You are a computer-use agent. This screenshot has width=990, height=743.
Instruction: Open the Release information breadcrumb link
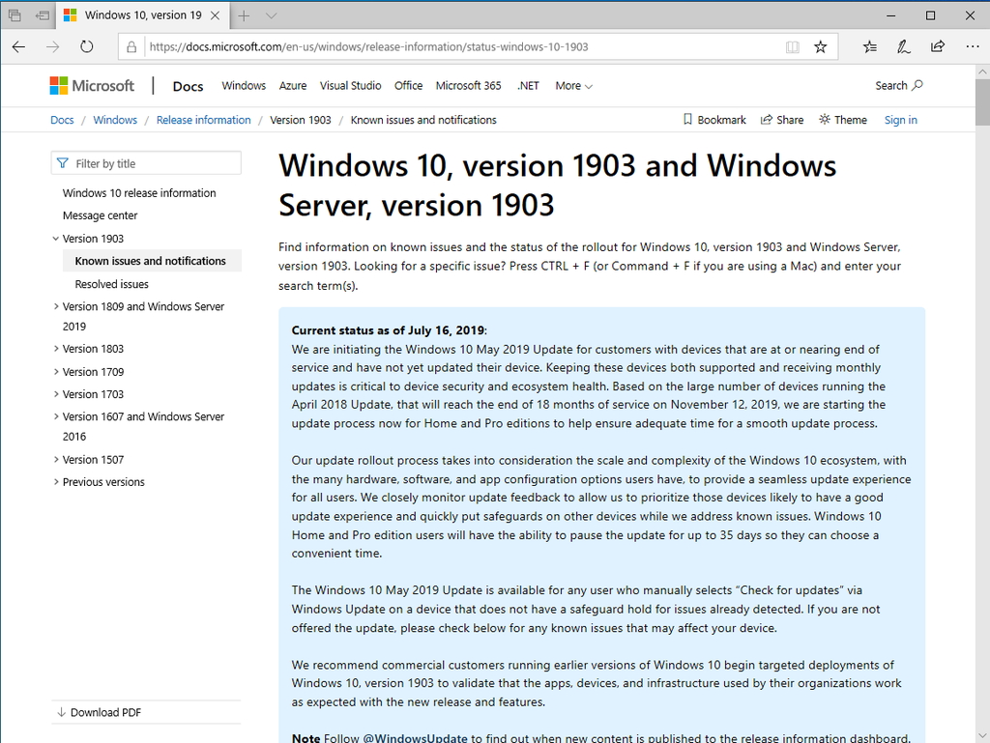click(203, 120)
